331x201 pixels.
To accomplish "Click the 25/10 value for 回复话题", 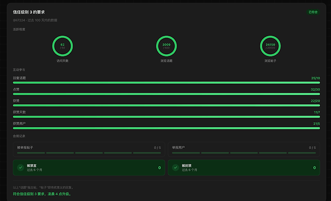I will pyautogui.click(x=315, y=78).
